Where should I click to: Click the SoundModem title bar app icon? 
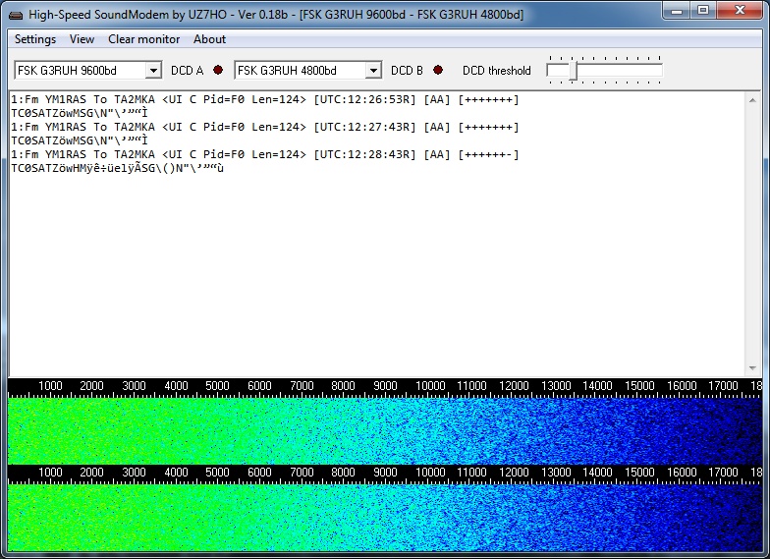coord(16,15)
